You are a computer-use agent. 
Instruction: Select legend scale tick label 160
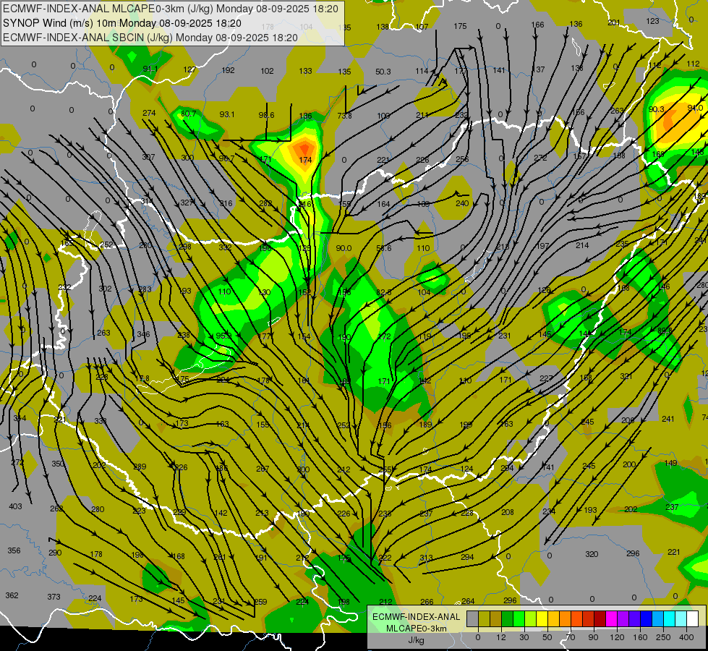click(x=640, y=638)
